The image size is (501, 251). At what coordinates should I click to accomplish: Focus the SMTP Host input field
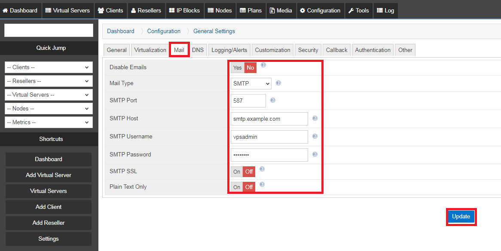269,119
